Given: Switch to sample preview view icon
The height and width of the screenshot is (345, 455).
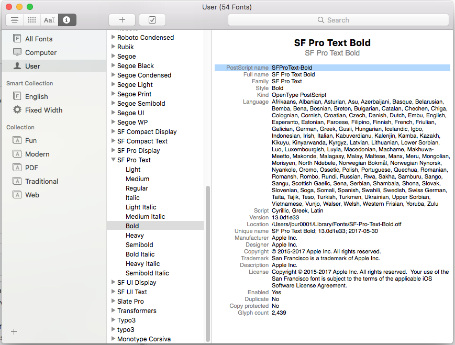Looking at the screenshot, I should click(x=15, y=20).
